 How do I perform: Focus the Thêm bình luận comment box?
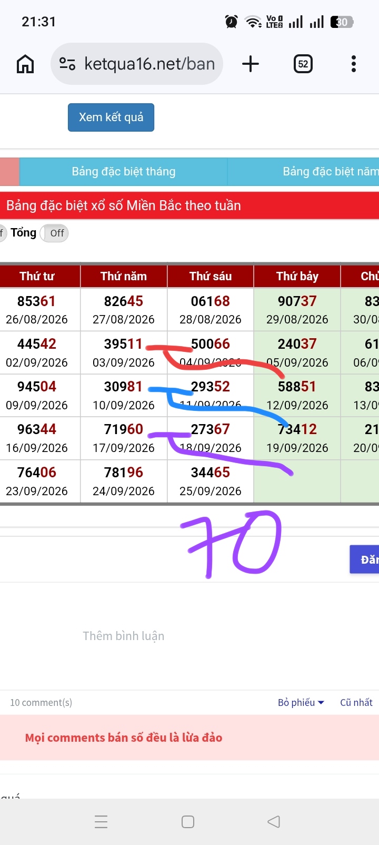pos(124,636)
